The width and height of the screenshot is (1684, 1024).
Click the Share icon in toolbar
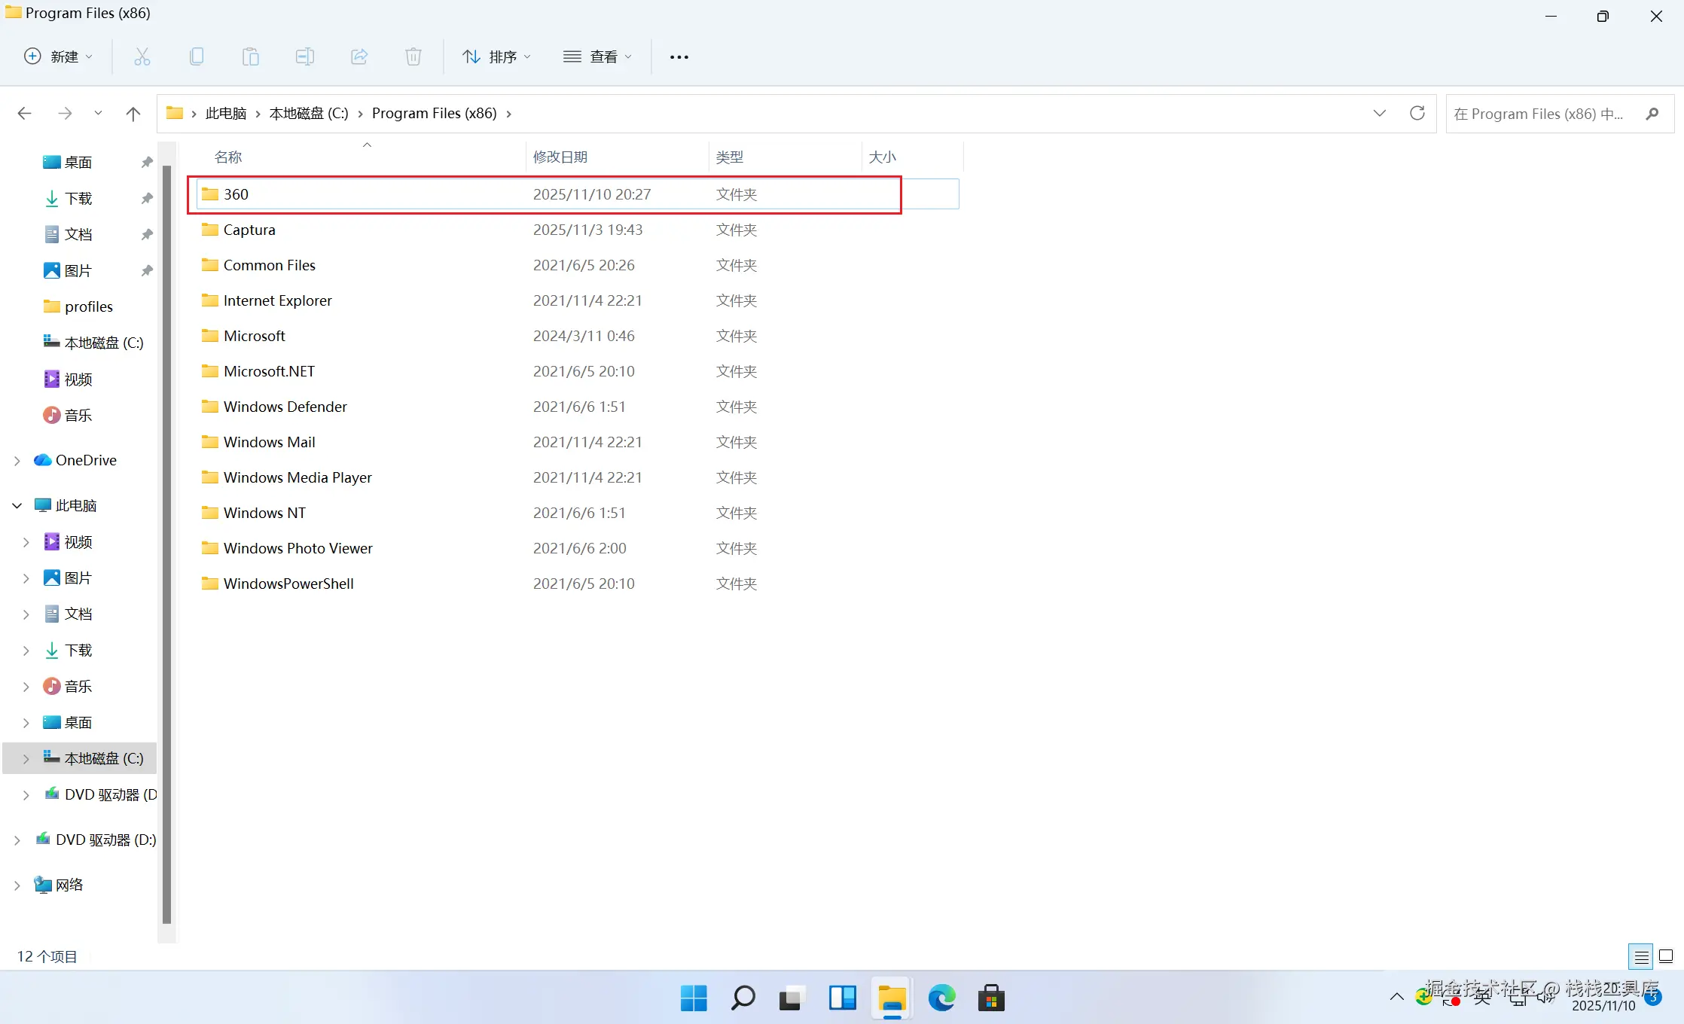359,56
